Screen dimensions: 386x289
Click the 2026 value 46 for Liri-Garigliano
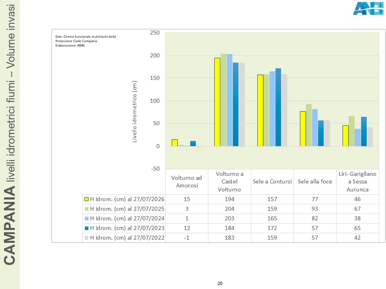357,199
